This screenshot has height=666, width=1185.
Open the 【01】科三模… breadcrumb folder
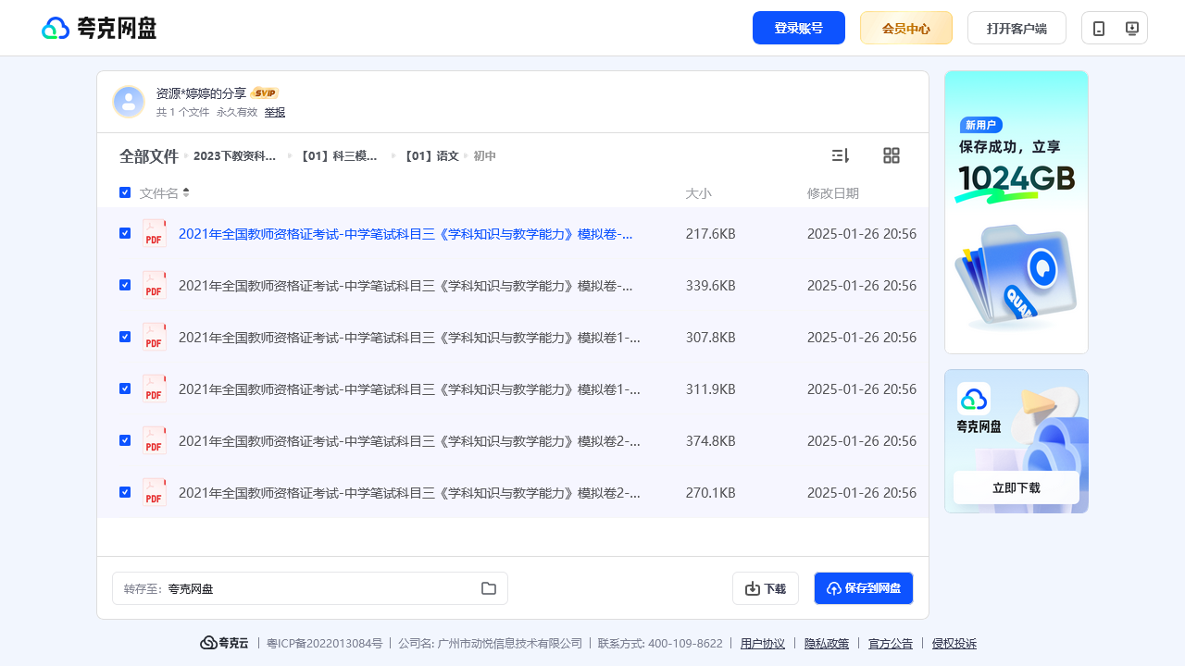[x=337, y=156]
